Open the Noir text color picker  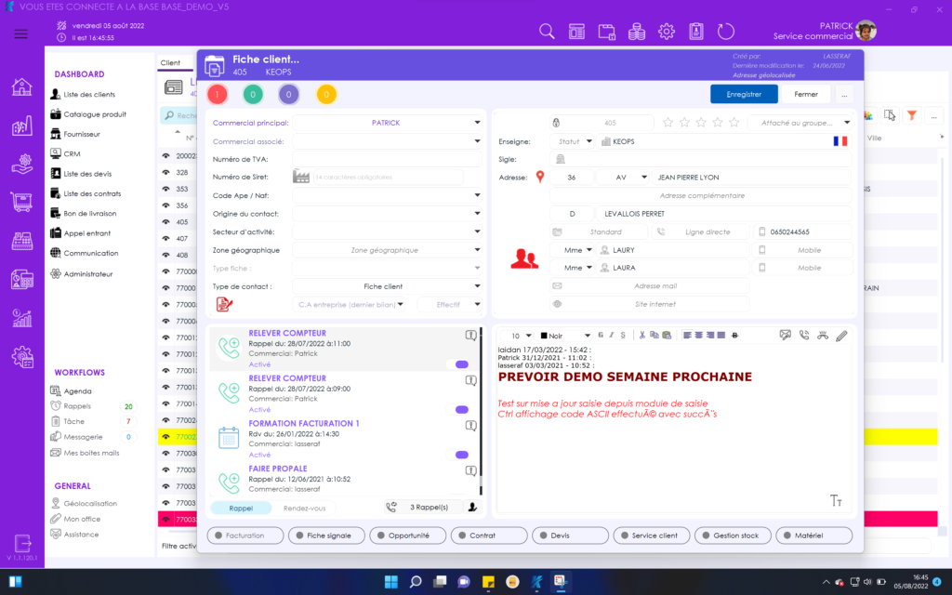pos(564,335)
